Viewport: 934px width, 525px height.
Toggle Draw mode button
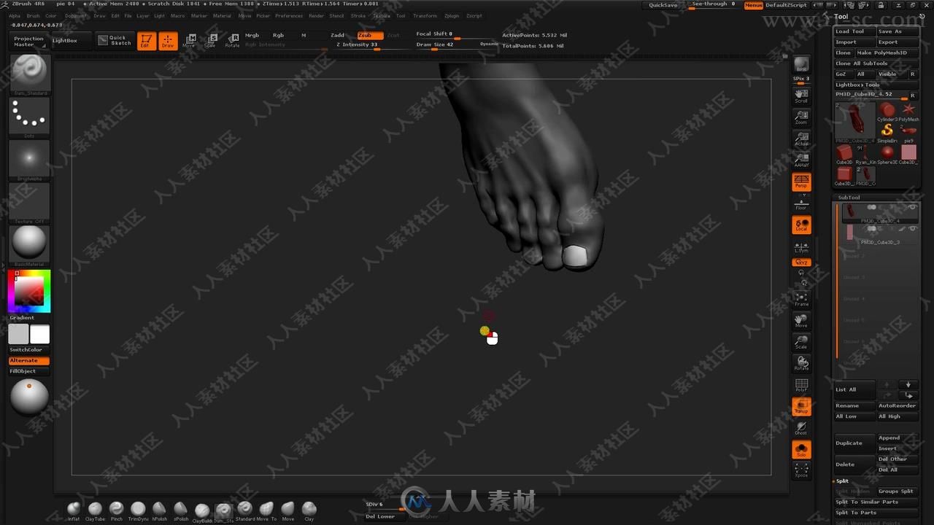pos(168,41)
